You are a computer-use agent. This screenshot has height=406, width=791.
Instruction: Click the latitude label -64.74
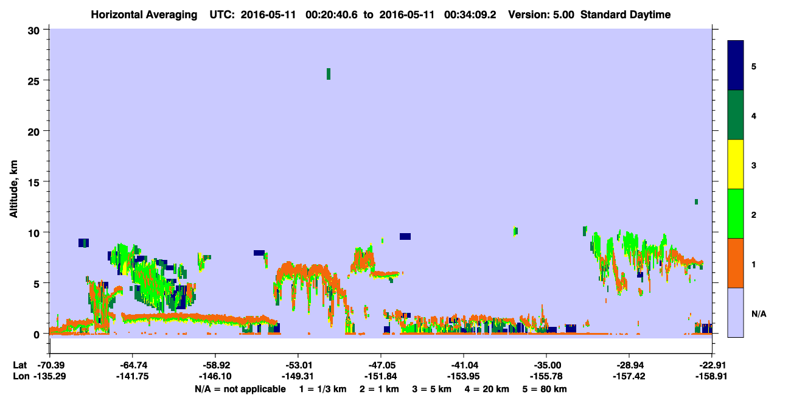[132, 365]
